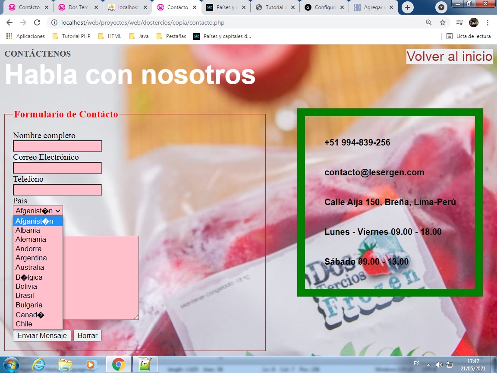Image resolution: width=497 pixels, height=373 pixels.
Task: Open the Chrome profile avatar
Action: click(x=474, y=22)
